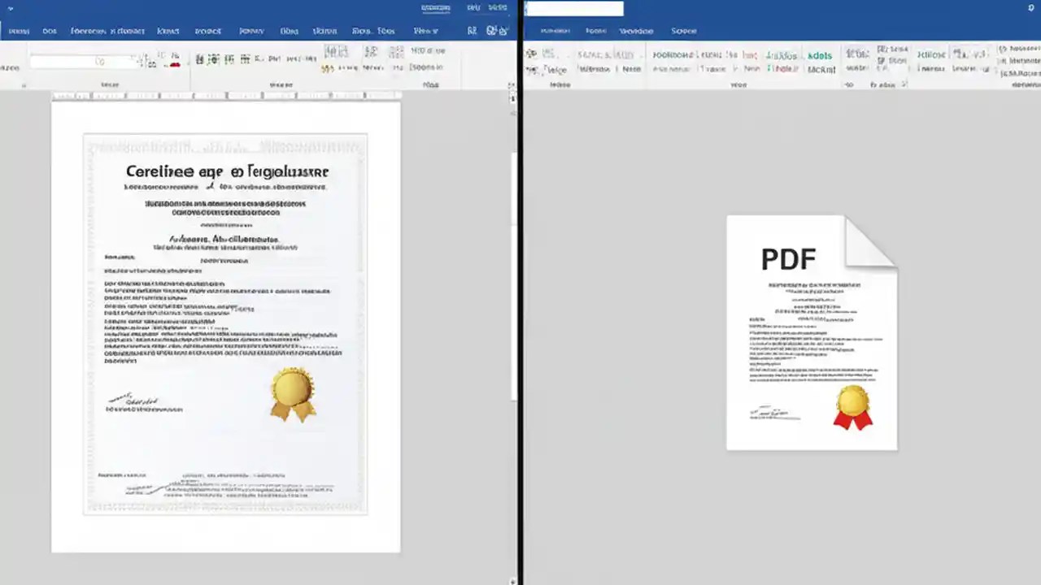
Task: Switch to the View ribbon tab in Word
Action: point(425,31)
